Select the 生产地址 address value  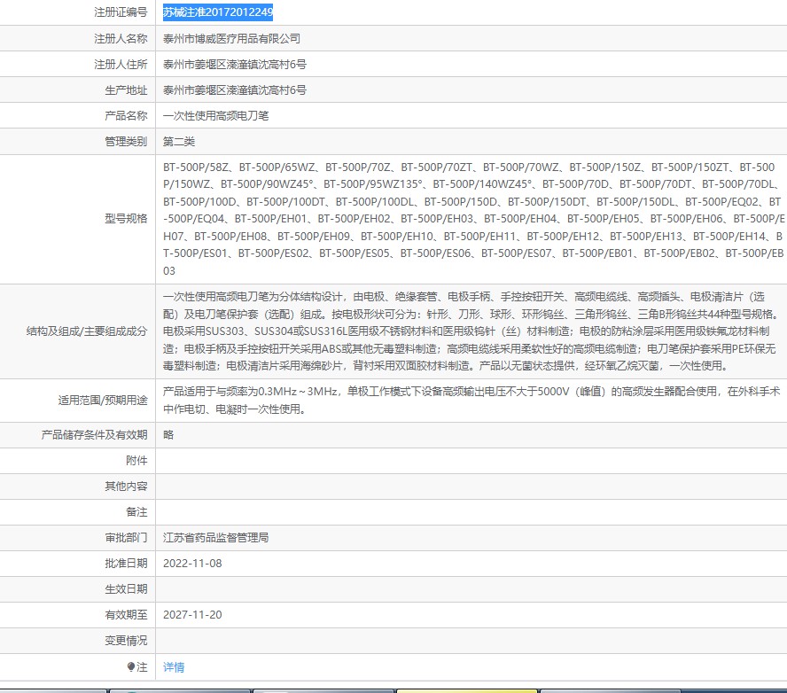click(234, 90)
